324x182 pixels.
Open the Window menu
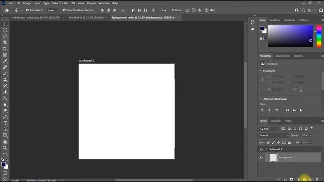coord(104,3)
